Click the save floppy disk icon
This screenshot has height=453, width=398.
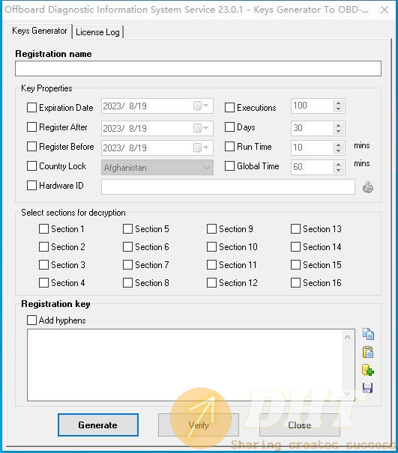367,388
